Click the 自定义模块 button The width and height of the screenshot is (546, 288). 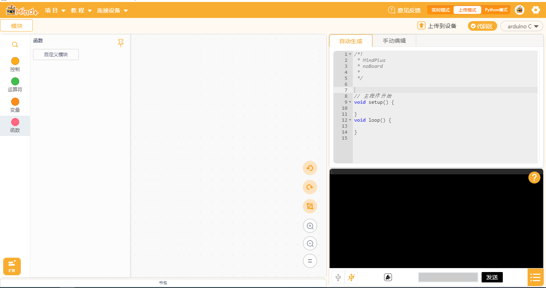click(56, 55)
